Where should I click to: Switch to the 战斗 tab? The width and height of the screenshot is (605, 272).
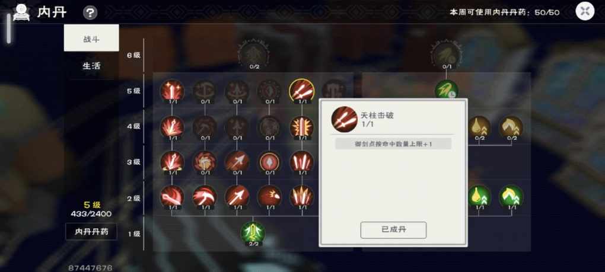pyautogui.click(x=91, y=38)
